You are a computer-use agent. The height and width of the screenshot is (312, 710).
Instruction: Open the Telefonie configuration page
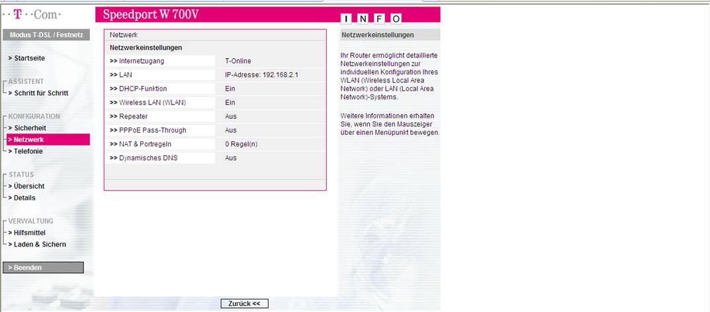click(x=25, y=151)
